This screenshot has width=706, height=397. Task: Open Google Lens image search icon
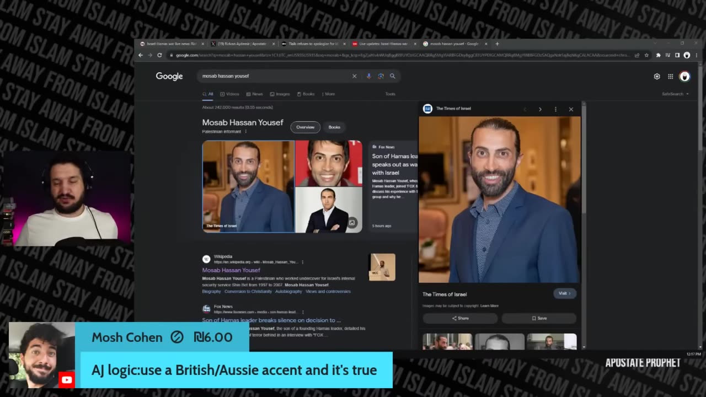coord(381,76)
